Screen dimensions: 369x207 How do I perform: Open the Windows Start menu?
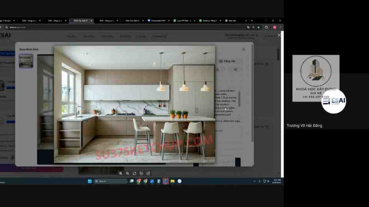(90, 181)
